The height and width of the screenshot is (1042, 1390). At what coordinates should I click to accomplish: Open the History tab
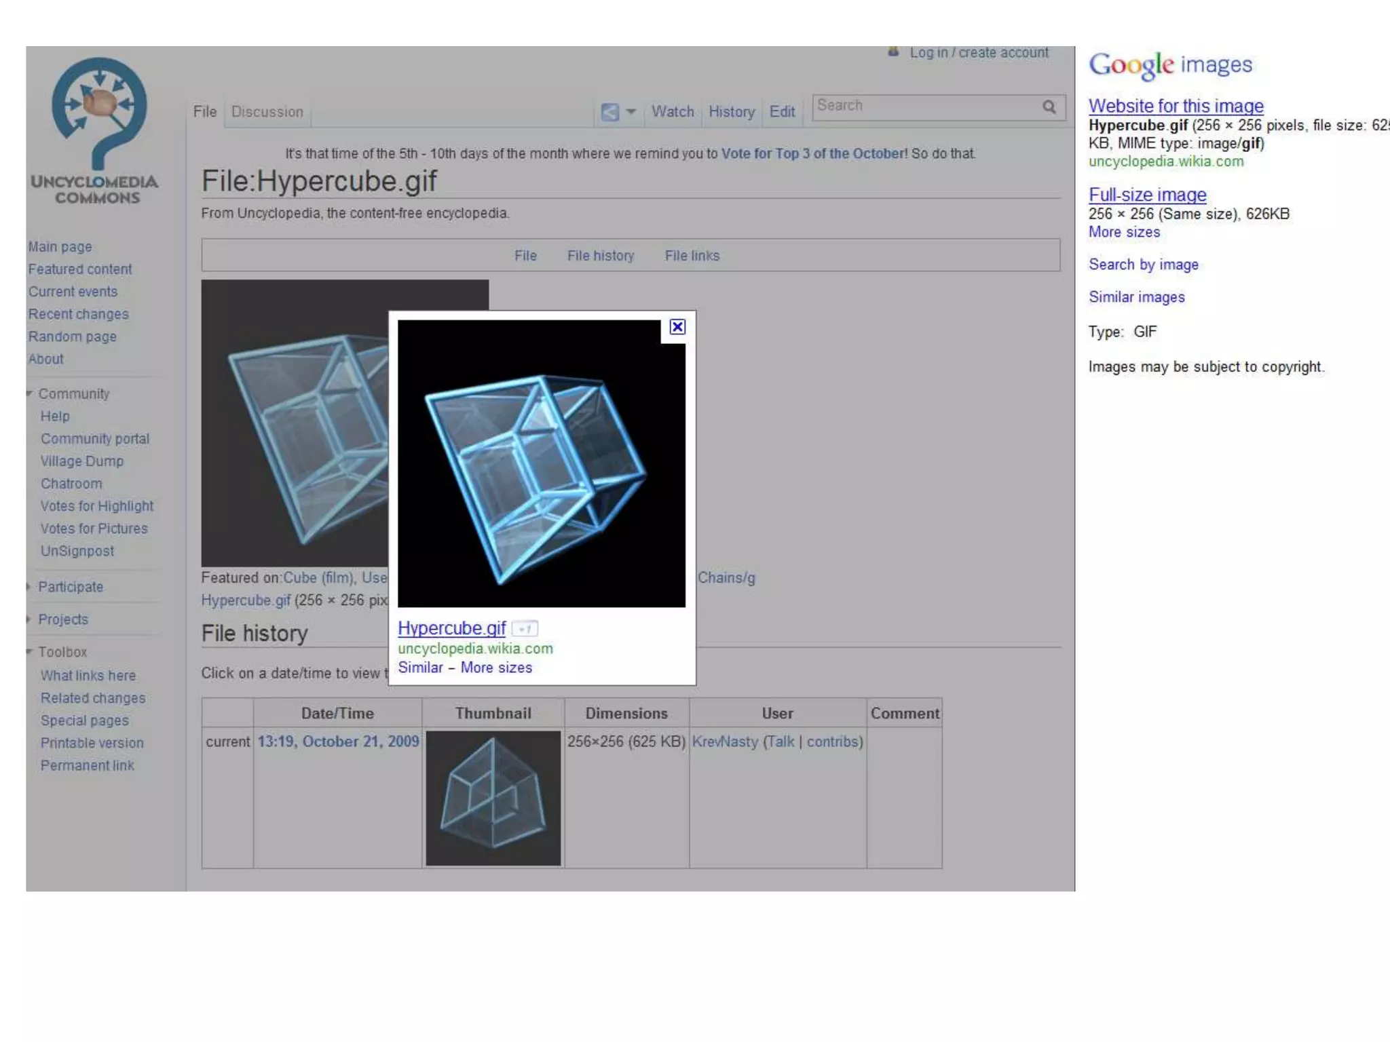(731, 112)
